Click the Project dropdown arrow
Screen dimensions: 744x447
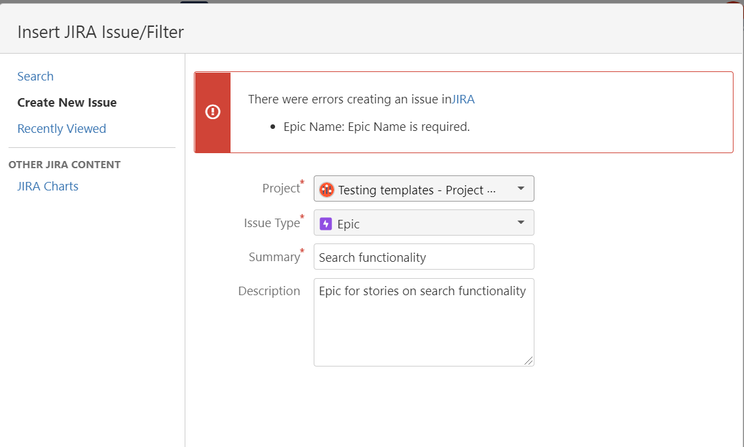tap(521, 188)
